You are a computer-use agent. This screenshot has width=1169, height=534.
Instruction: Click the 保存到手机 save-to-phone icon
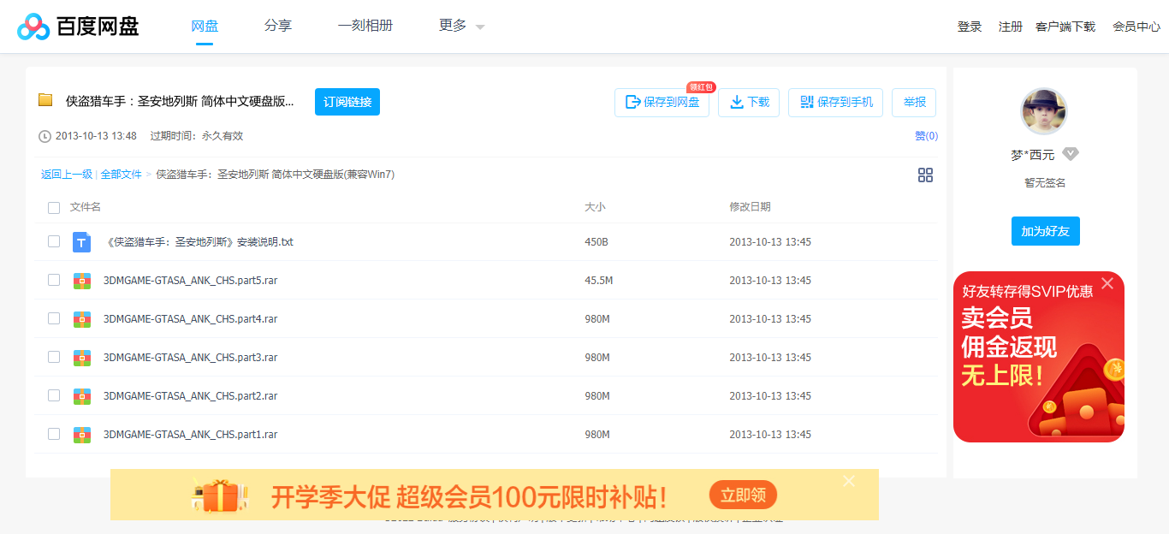(x=805, y=102)
